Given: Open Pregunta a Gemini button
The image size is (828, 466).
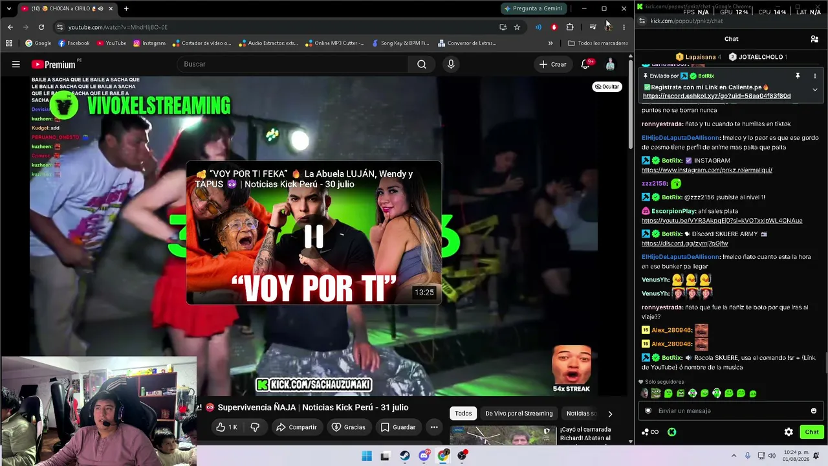Looking at the screenshot, I should [x=534, y=8].
